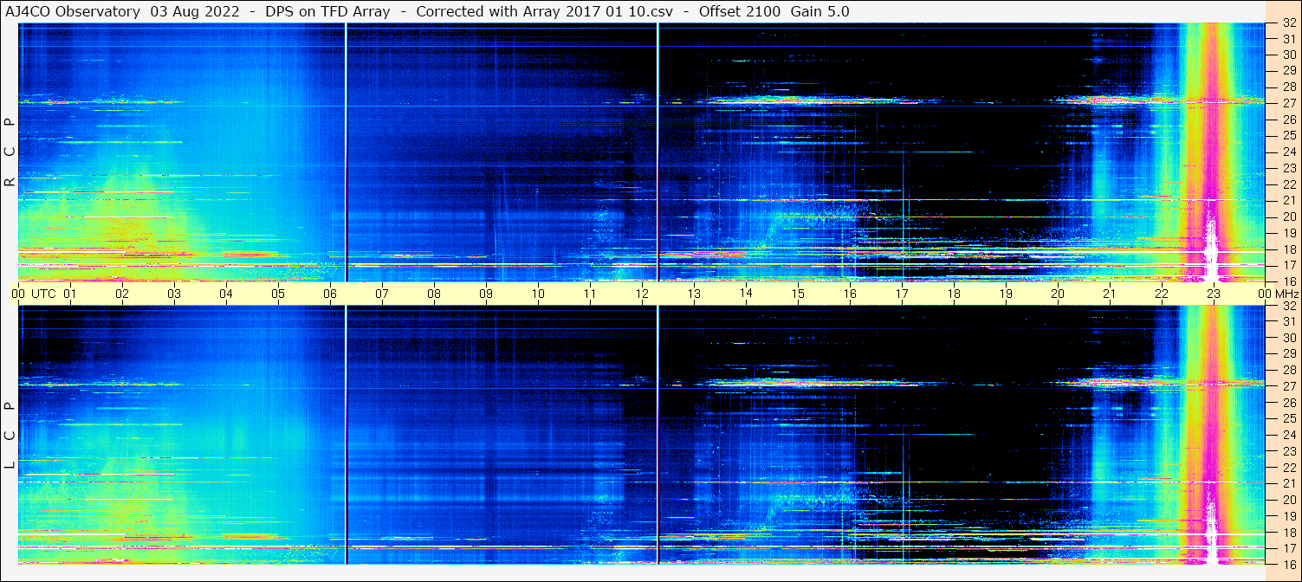The image size is (1302, 582).
Task: Click the "32" MHz tick of RCP panel
Action: [1289, 23]
